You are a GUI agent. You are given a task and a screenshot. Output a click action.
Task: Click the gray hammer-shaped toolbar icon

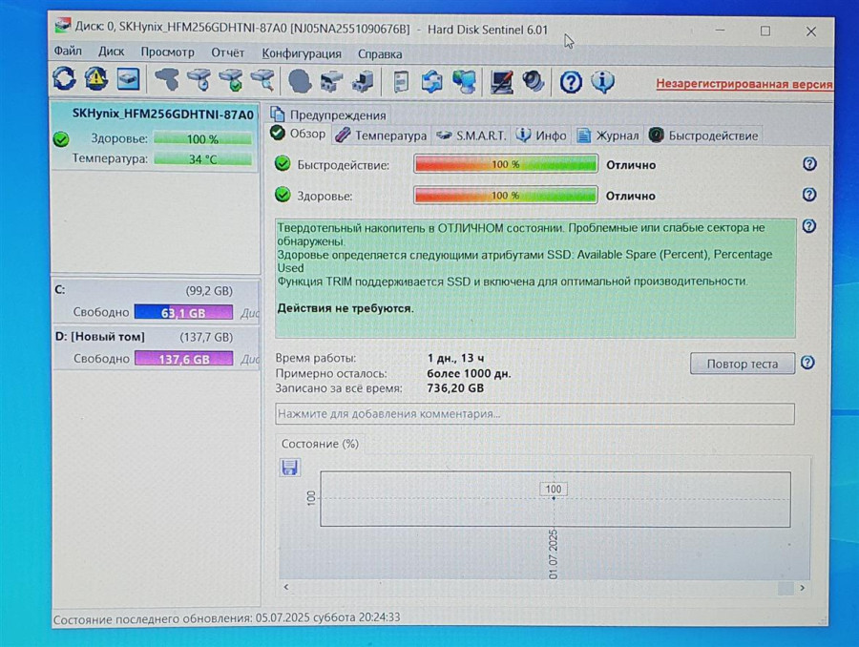coord(167,79)
